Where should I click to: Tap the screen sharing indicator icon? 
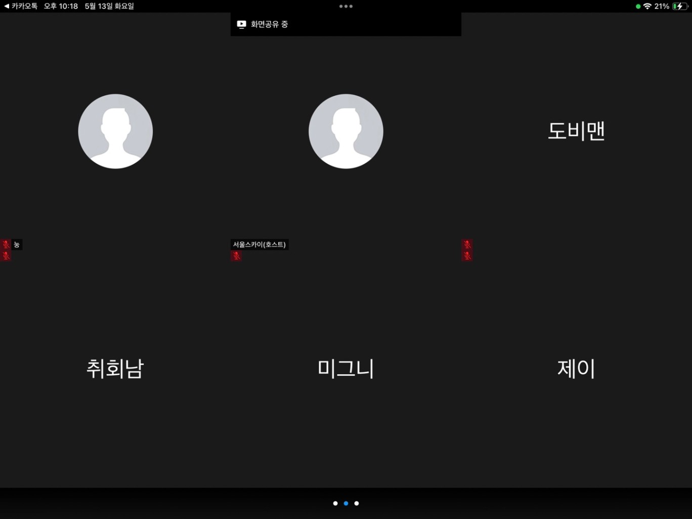pyautogui.click(x=241, y=24)
